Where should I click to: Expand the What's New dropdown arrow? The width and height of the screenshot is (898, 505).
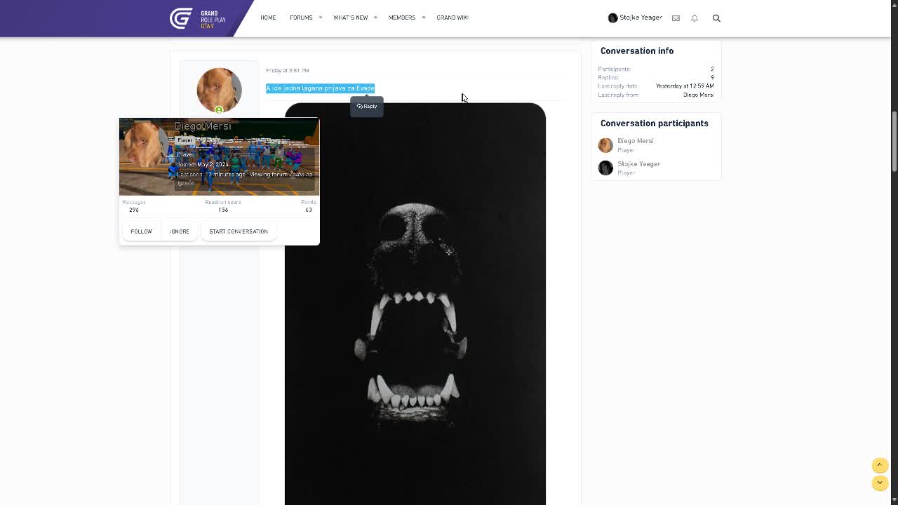tap(375, 18)
